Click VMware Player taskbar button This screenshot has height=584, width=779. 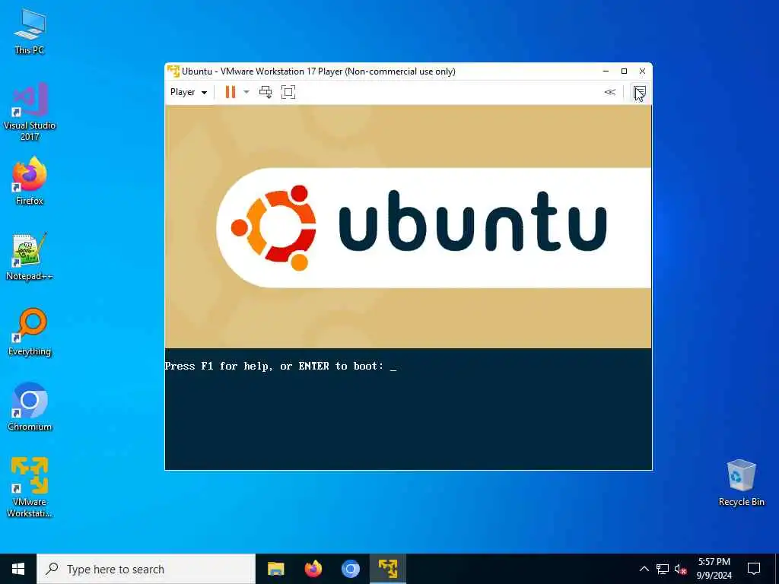pos(388,569)
